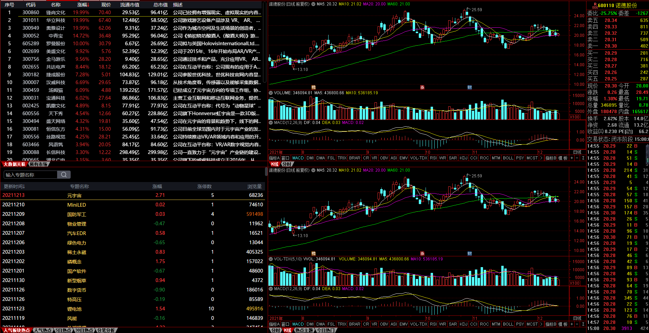Open 元宇宙 topic row
This screenshot has width=649, height=333.
[133, 195]
